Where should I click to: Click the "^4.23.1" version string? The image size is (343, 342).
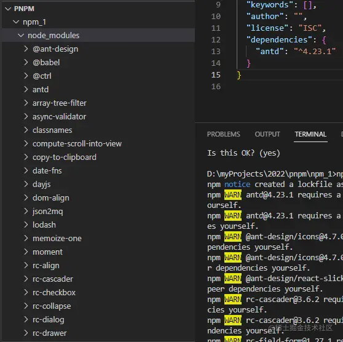315,52
